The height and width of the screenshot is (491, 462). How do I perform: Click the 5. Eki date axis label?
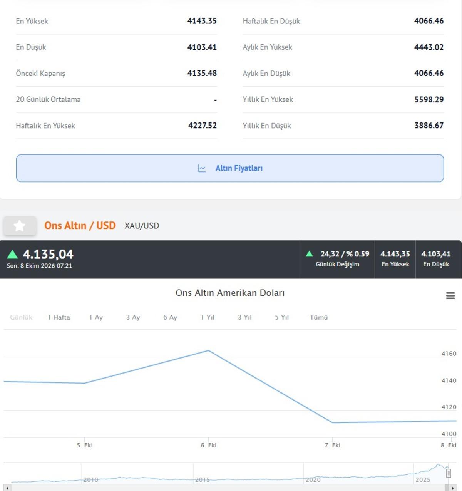tap(85, 445)
